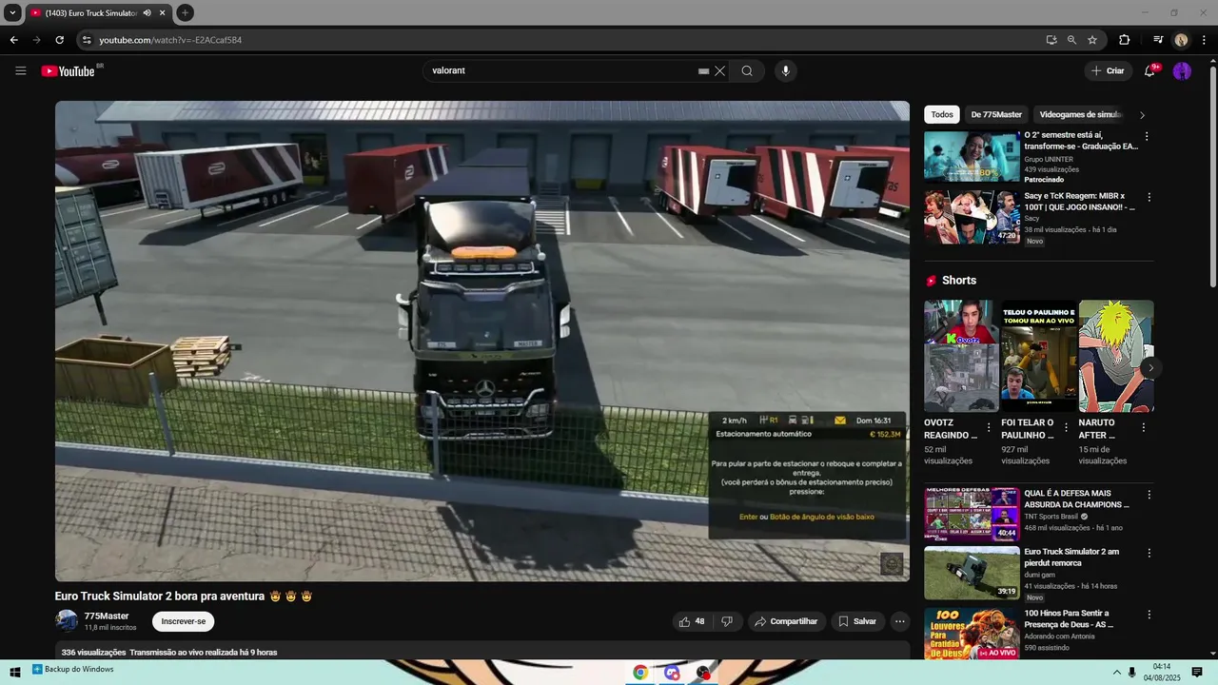Open 100 Hinos live thumbnail

coord(972,634)
